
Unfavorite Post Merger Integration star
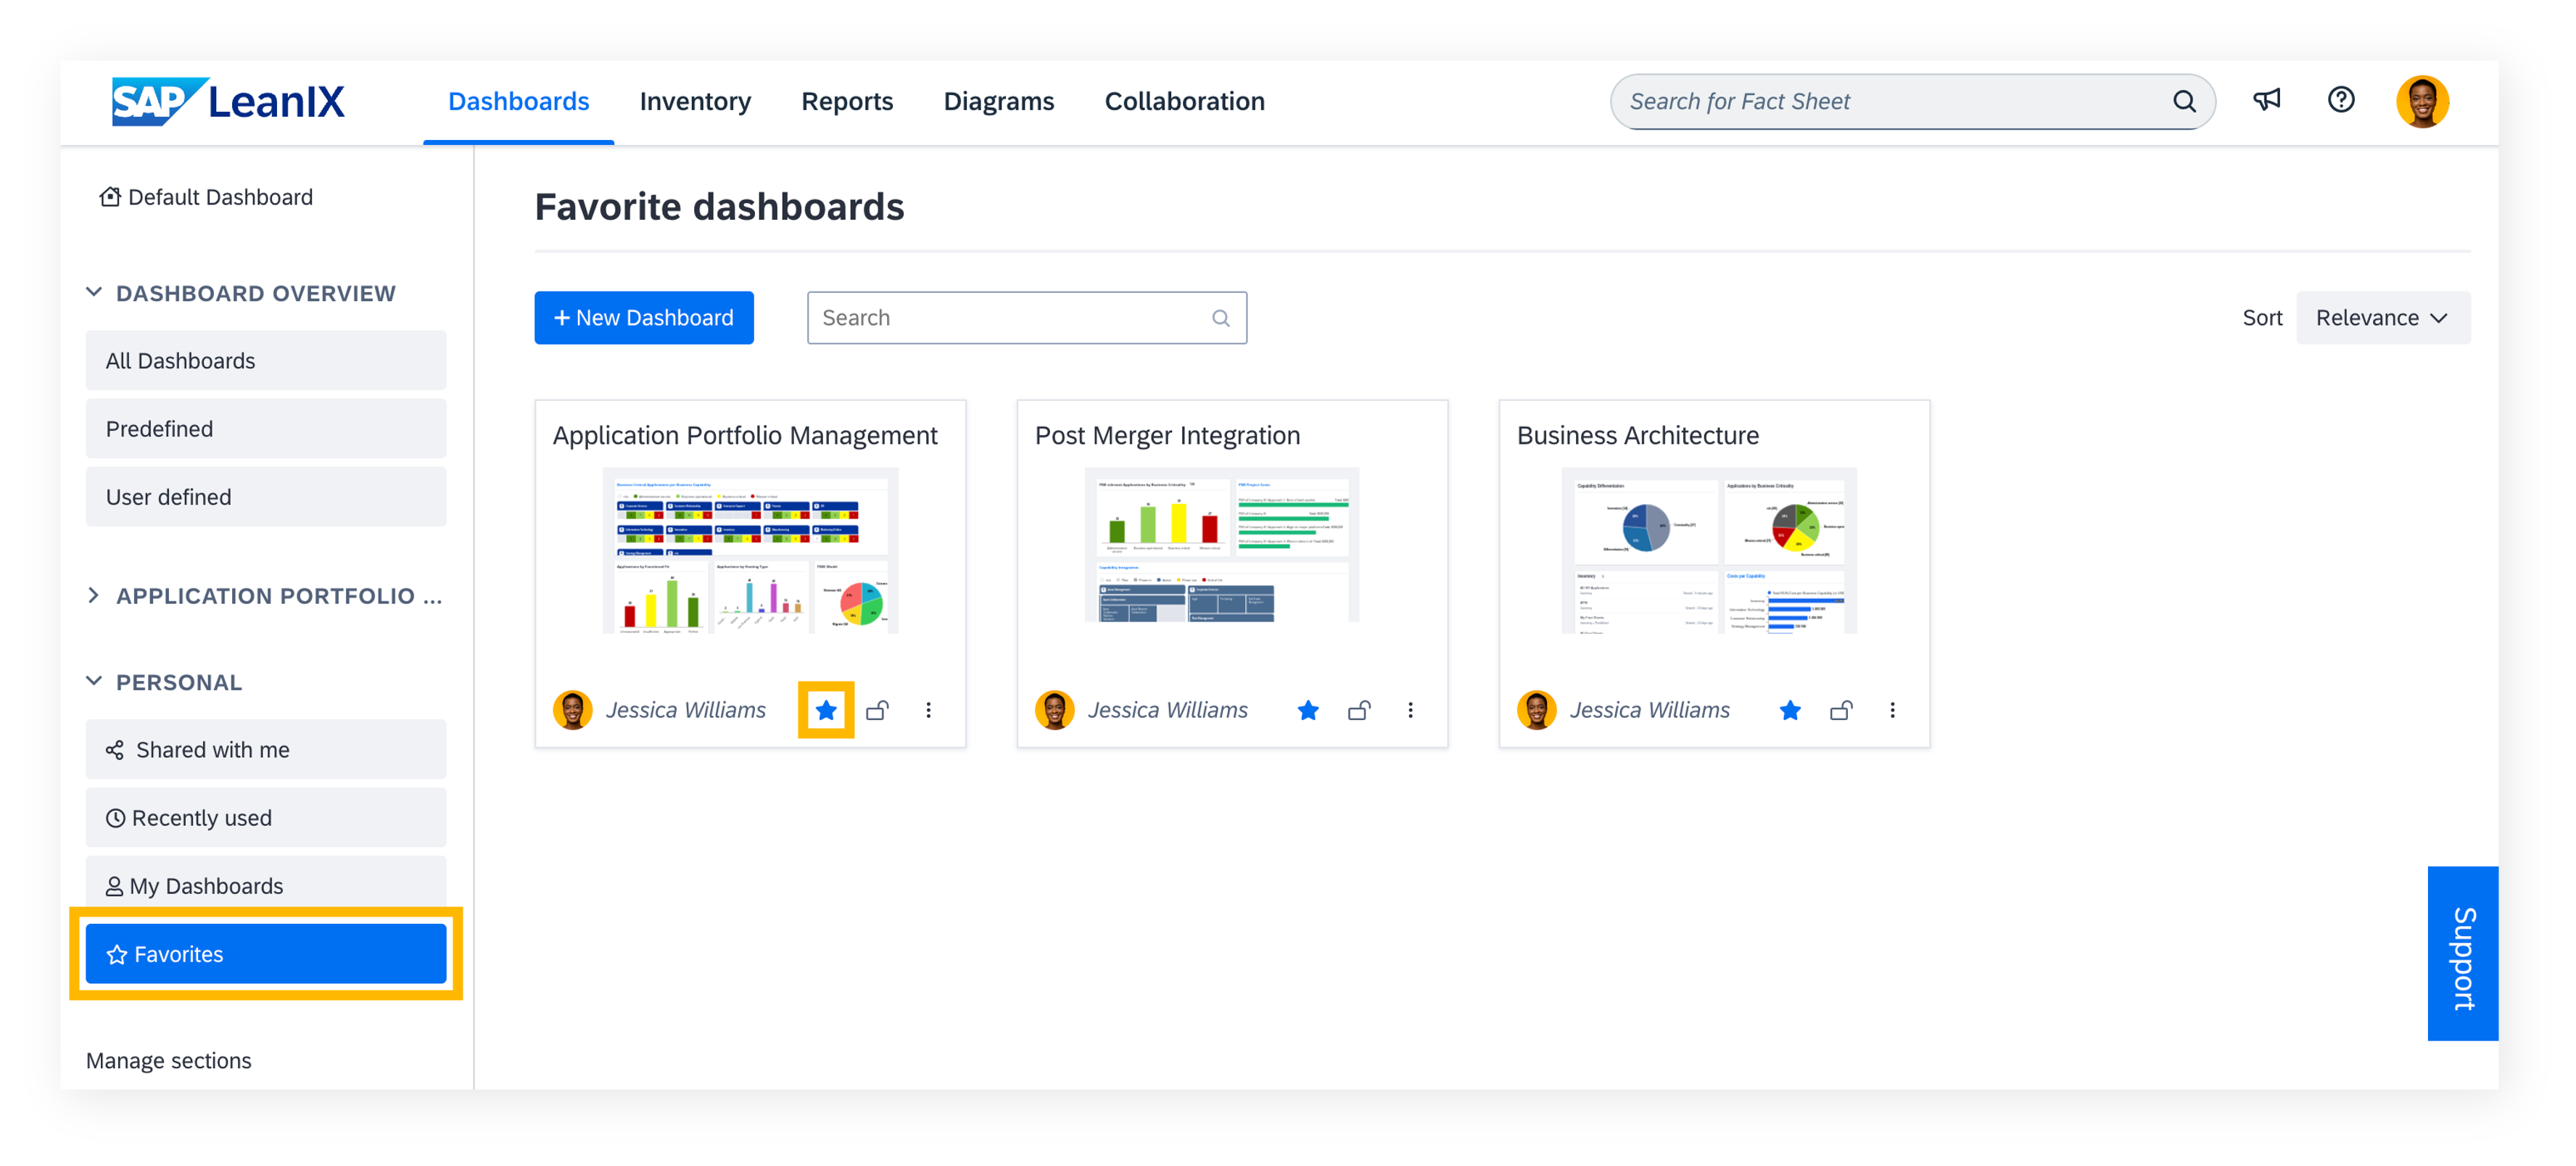pyautogui.click(x=1308, y=710)
